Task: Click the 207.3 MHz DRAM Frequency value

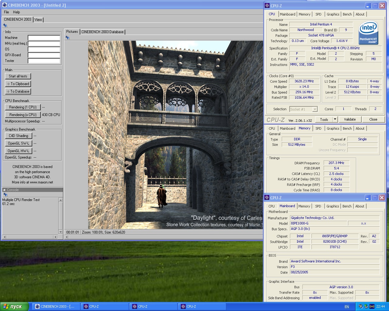Action: pos(336,163)
